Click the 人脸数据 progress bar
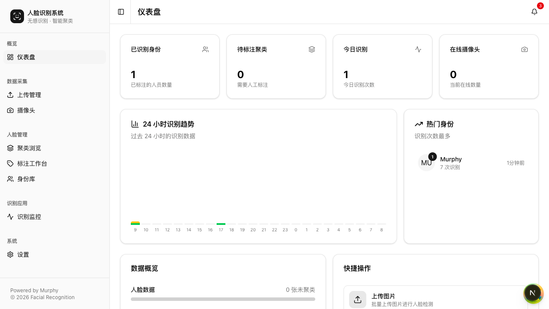This screenshot has width=549, height=309. pyautogui.click(x=223, y=299)
